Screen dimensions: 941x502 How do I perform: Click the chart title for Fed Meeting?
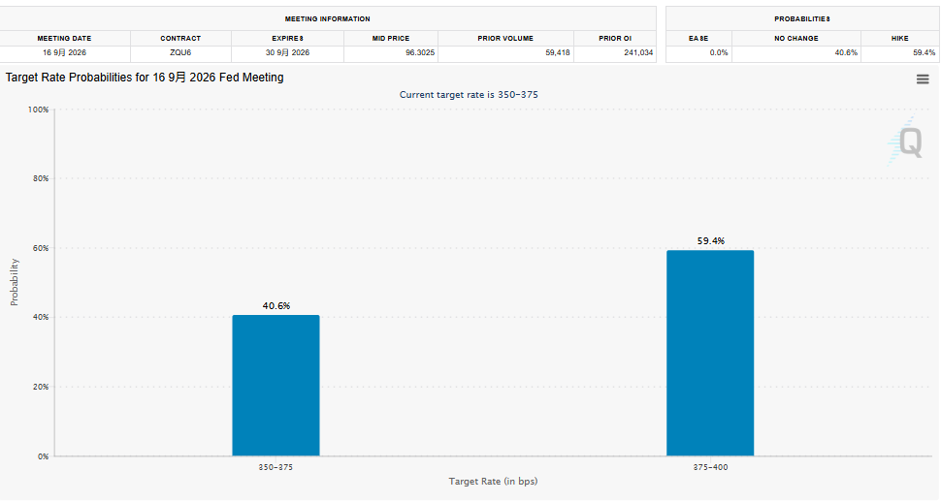click(145, 78)
